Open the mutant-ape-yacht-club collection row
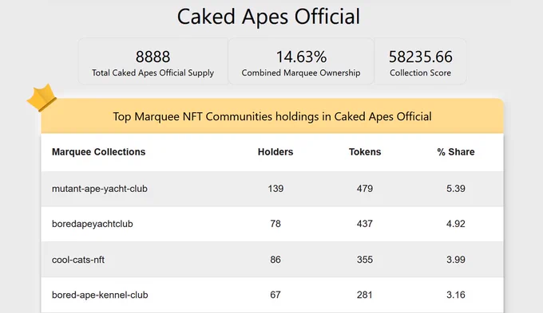The height and width of the screenshot is (313, 543). pyautogui.click(x=272, y=189)
